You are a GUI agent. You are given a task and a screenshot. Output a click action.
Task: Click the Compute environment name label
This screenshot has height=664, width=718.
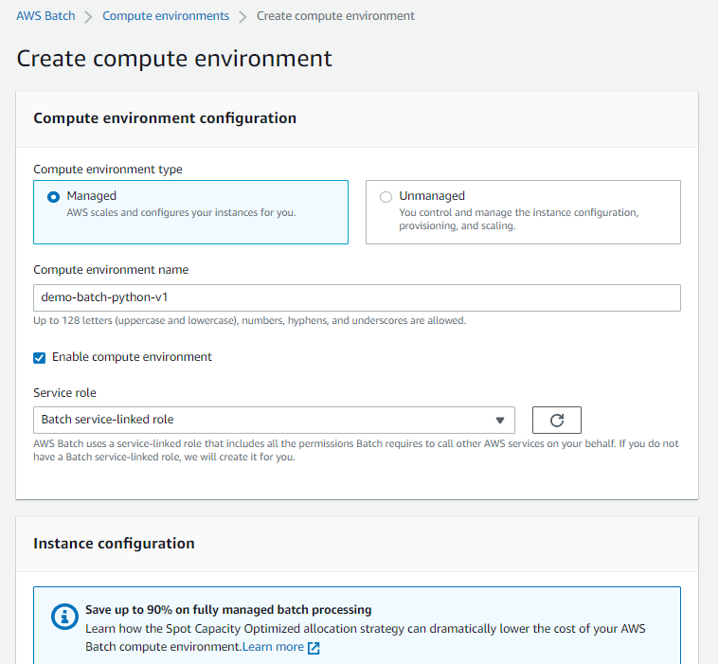(111, 270)
